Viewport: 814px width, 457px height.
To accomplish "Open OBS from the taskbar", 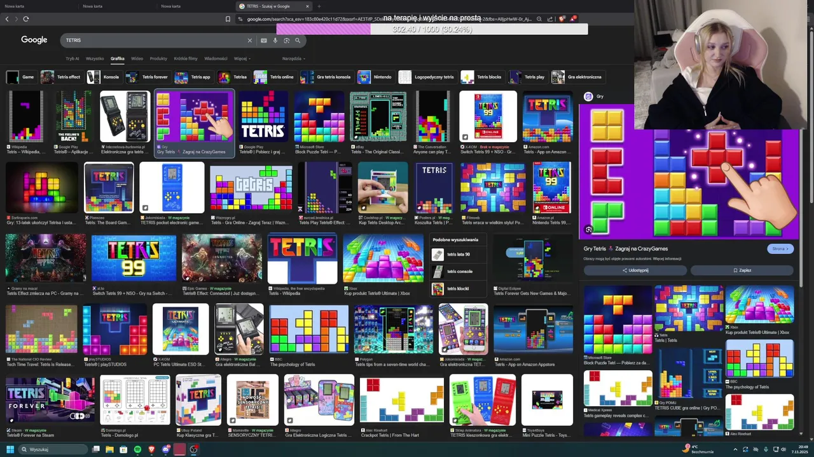I will coord(194,449).
